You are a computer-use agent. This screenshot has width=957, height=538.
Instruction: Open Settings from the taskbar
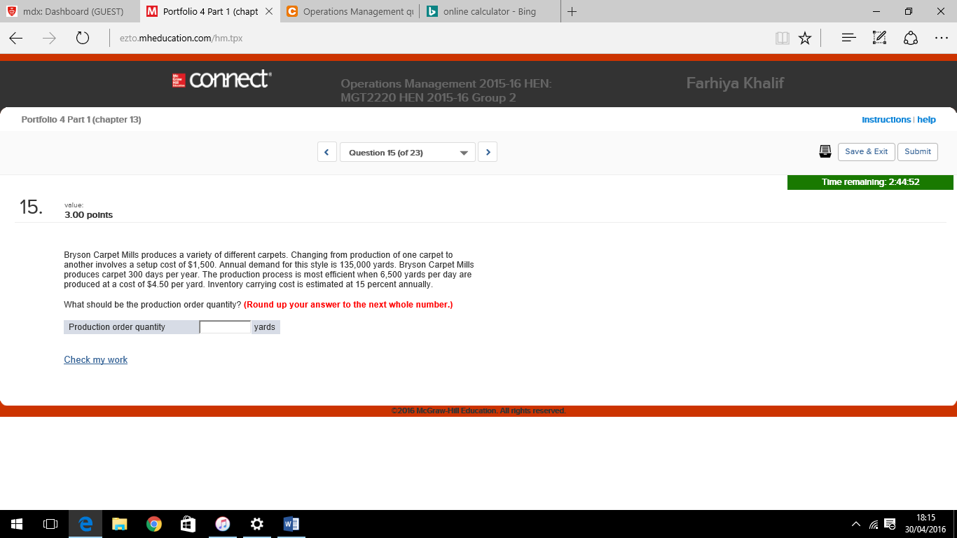click(257, 524)
